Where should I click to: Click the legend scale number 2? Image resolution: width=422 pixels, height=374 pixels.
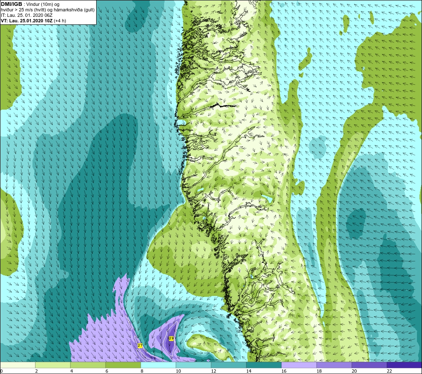coord(36,371)
